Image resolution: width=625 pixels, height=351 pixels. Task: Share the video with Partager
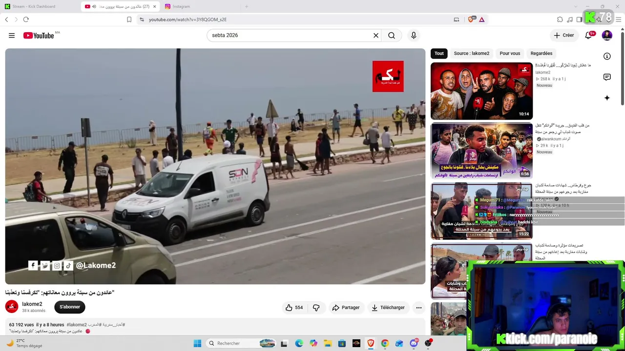pos(346,308)
